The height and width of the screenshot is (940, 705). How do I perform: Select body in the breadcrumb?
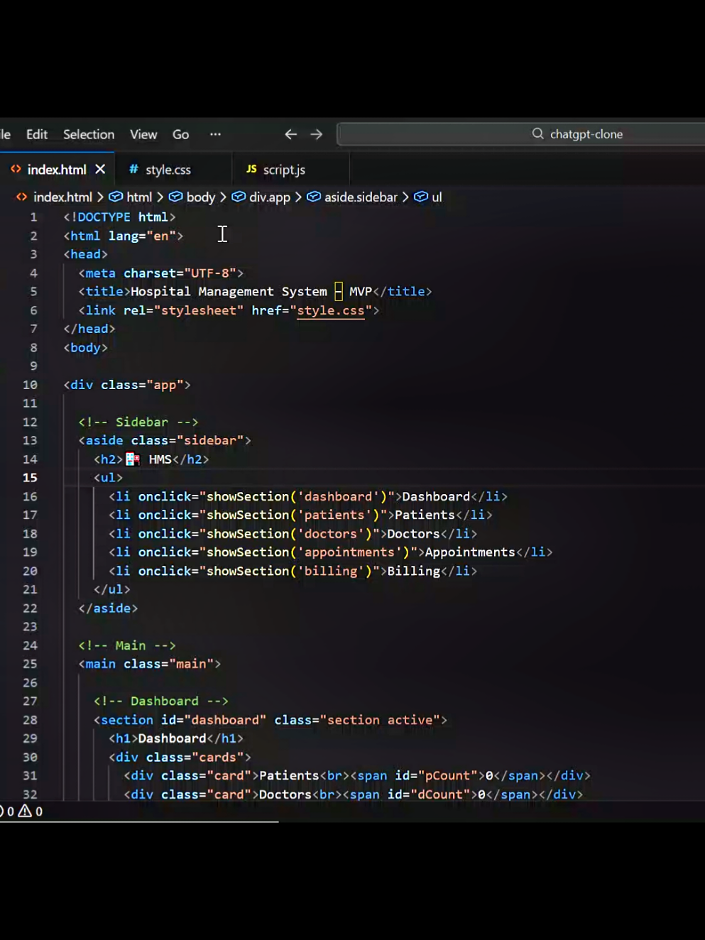point(201,197)
